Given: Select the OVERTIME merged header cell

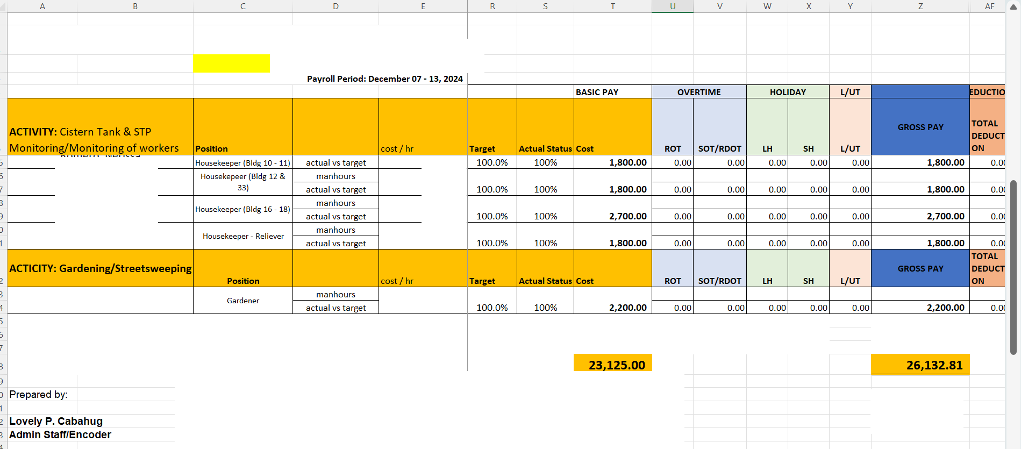Looking at the screenshot, I should coord(698,92).
